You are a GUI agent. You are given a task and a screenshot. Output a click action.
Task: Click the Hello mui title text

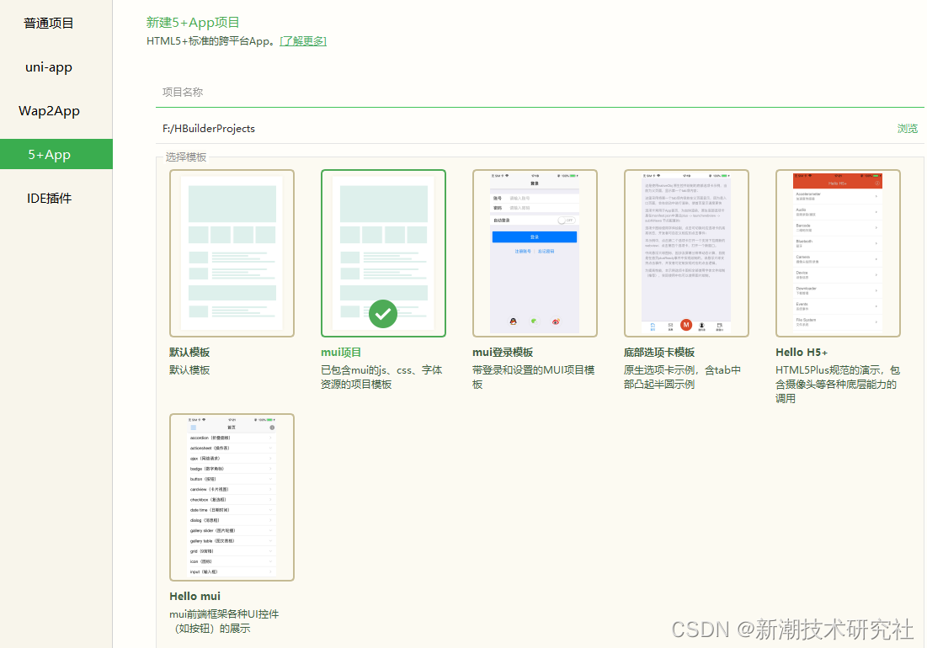194,596
